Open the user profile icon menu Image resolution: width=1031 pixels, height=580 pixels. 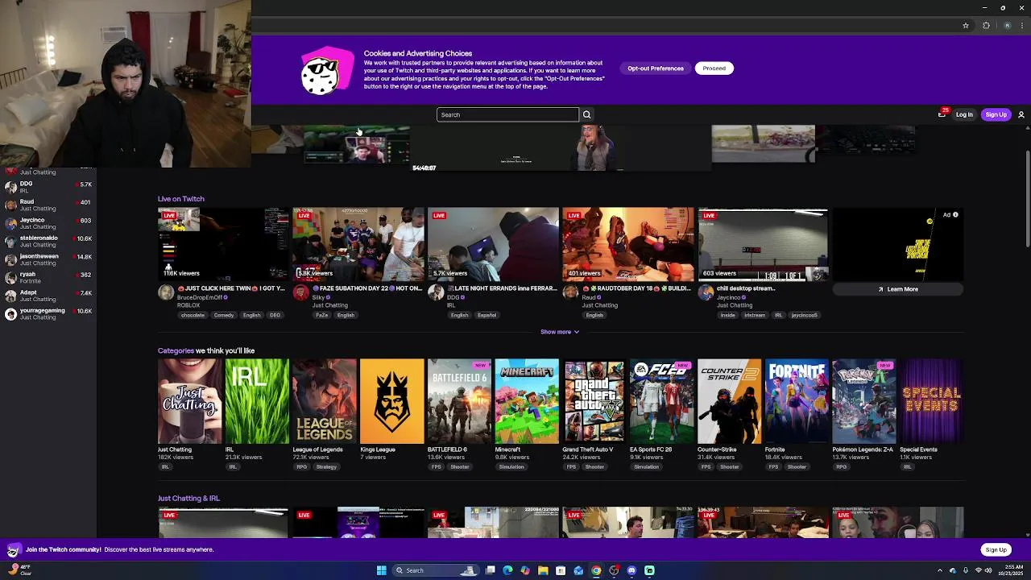[x=1021, y=114]
